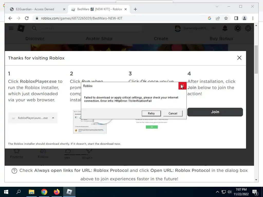Open the Buy Robux page
Image resolution: width=263 pixels, height=197 pixels.
coord(221,38)
